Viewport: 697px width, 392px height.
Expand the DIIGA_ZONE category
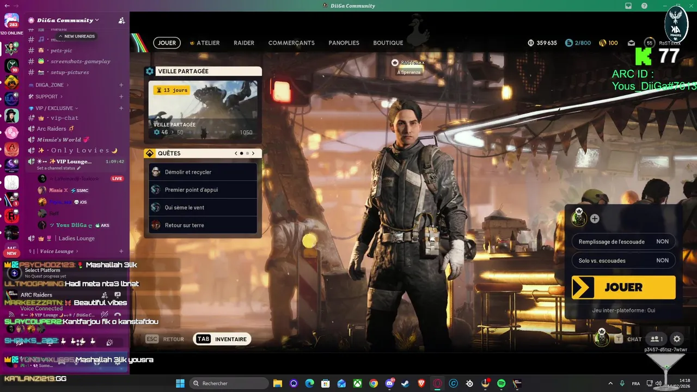click(x=49, y=85)
